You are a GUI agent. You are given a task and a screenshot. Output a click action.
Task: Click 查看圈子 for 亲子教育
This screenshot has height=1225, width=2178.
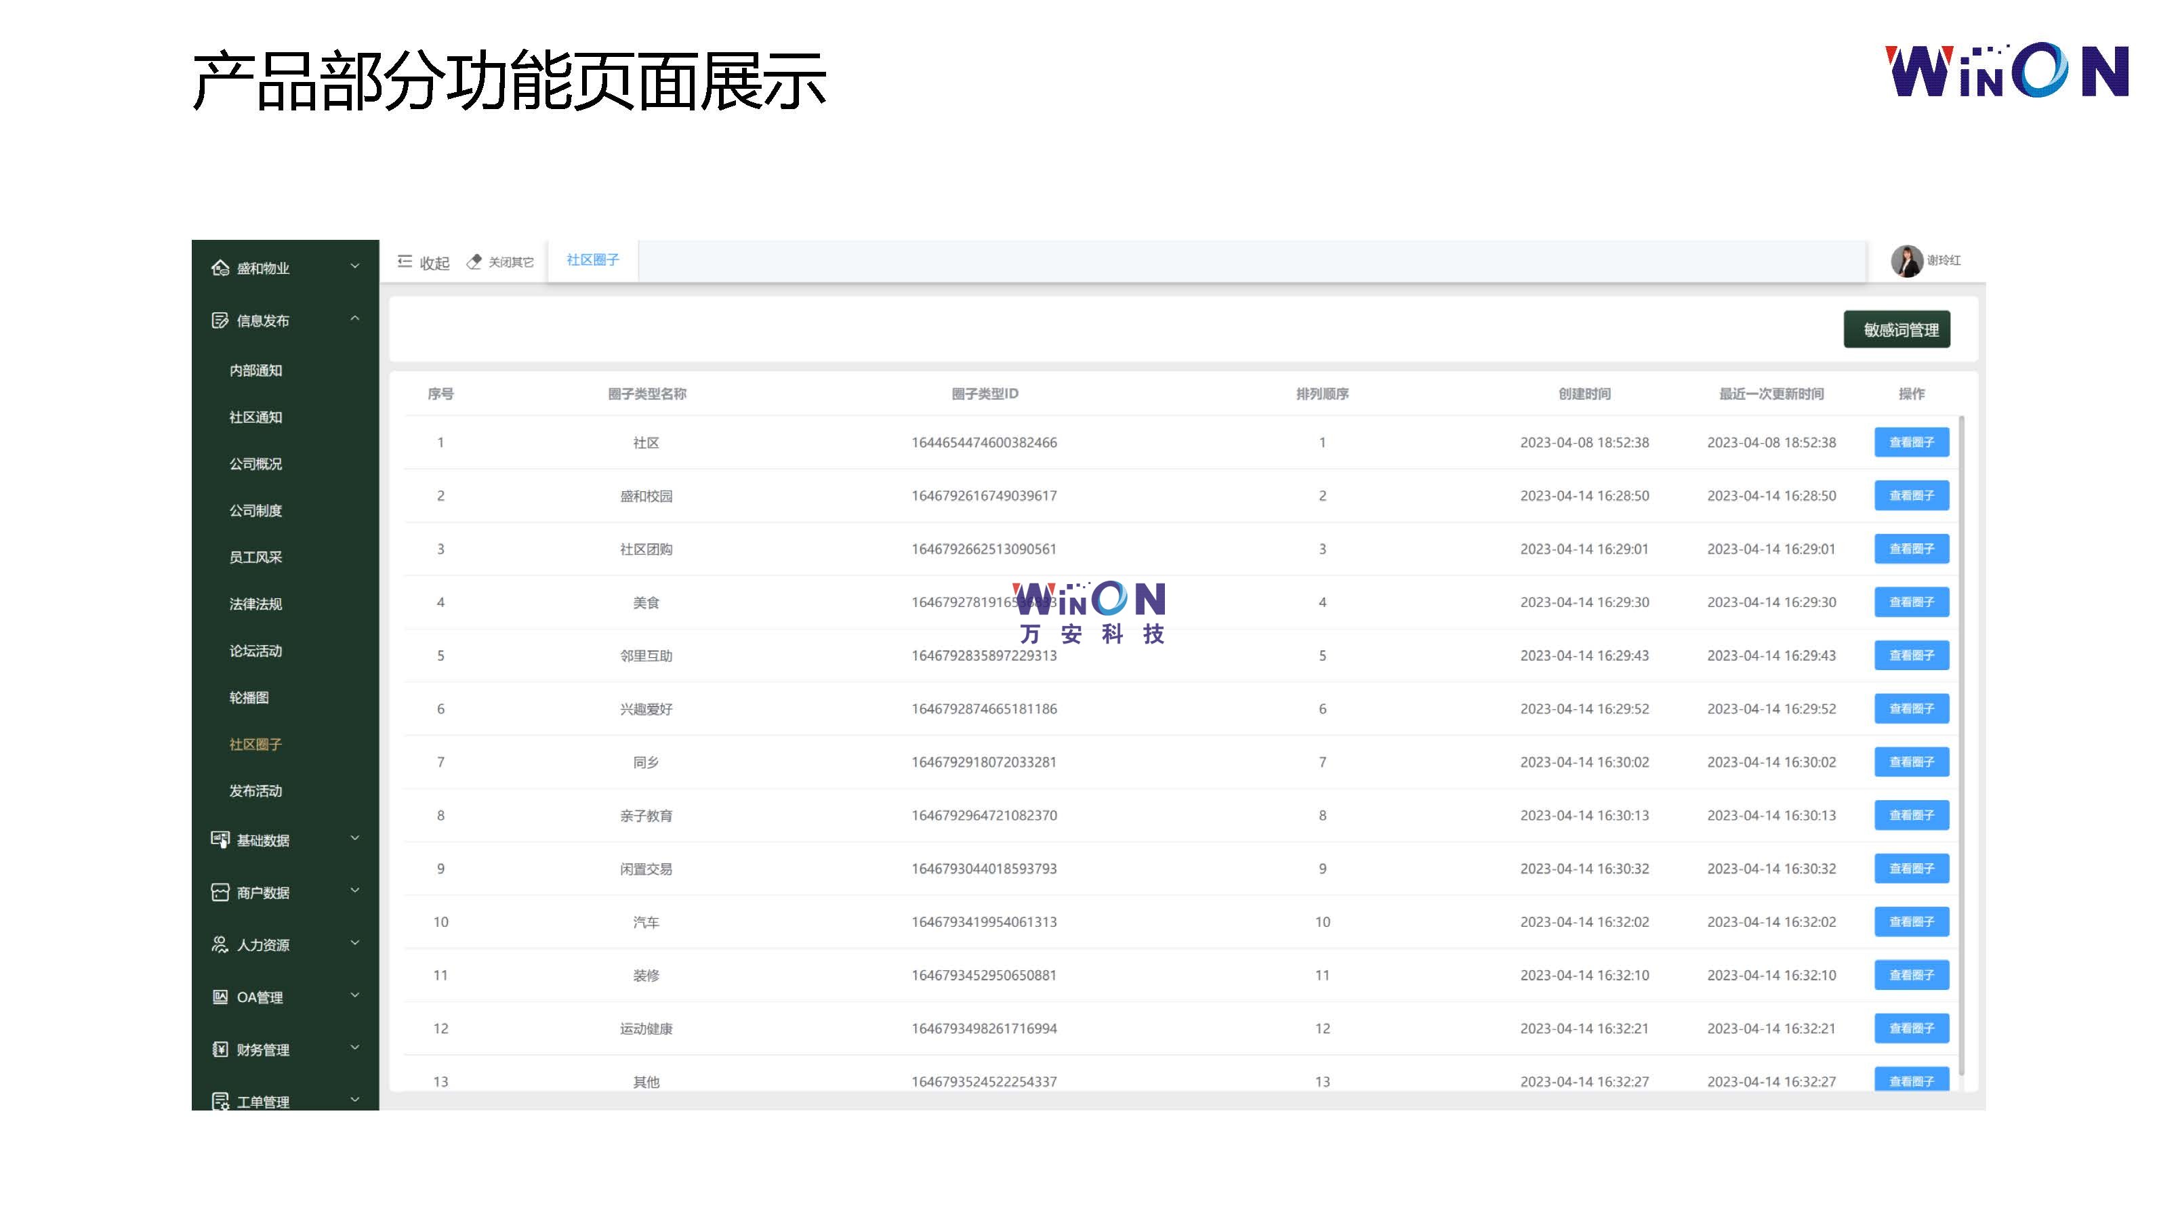point(1911,815)
